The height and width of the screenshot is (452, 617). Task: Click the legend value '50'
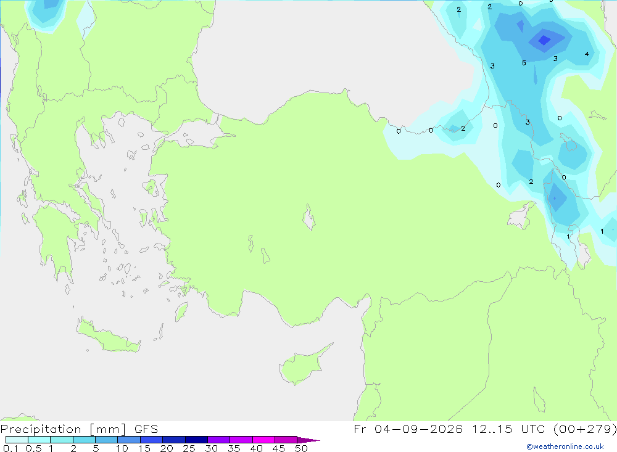[x=301, y=448]
